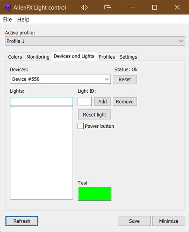189x232 pixels.
Task: Click the Remove light button
Action: point(125,101)
